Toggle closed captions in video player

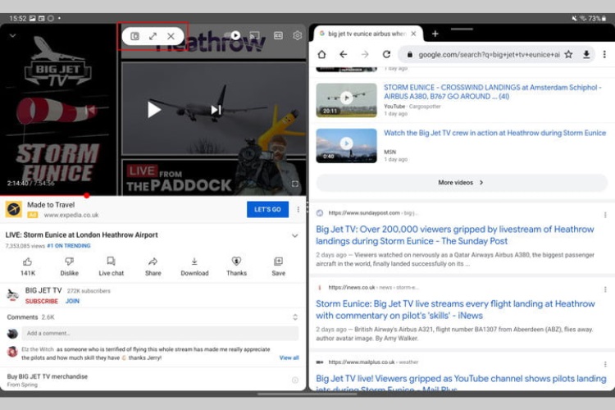coord(278,36)
